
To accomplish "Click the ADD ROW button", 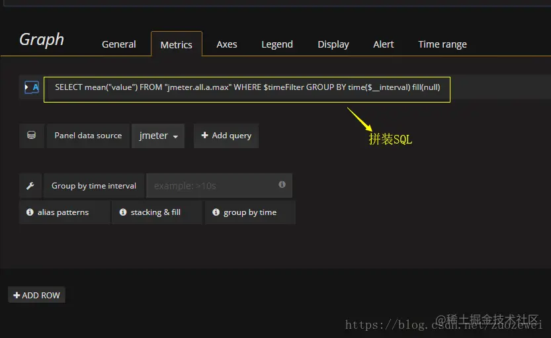I will [36, 295].
